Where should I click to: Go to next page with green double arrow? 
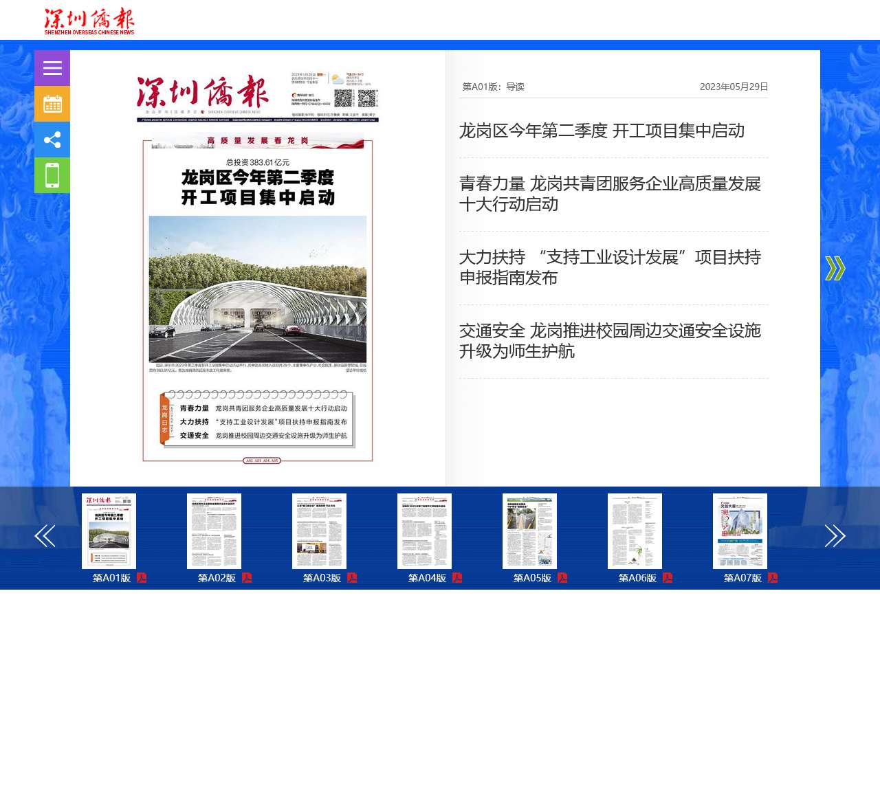(835, 268)
